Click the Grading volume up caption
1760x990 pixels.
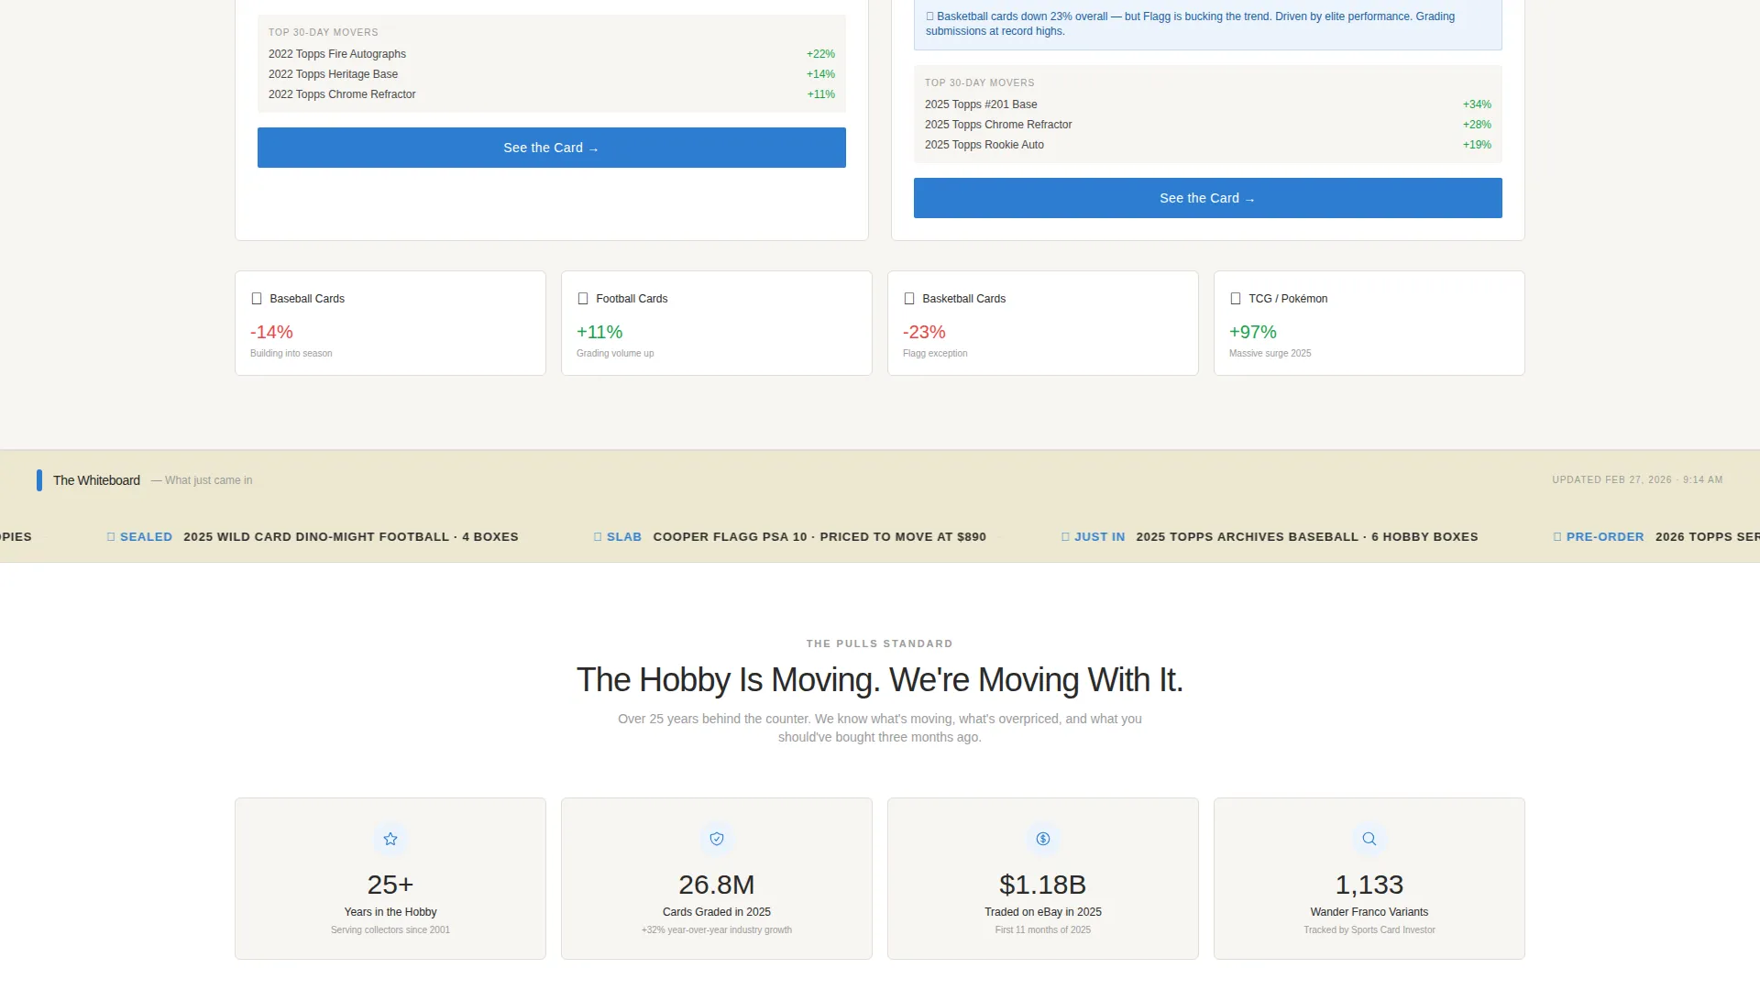[x=615, y=353]
